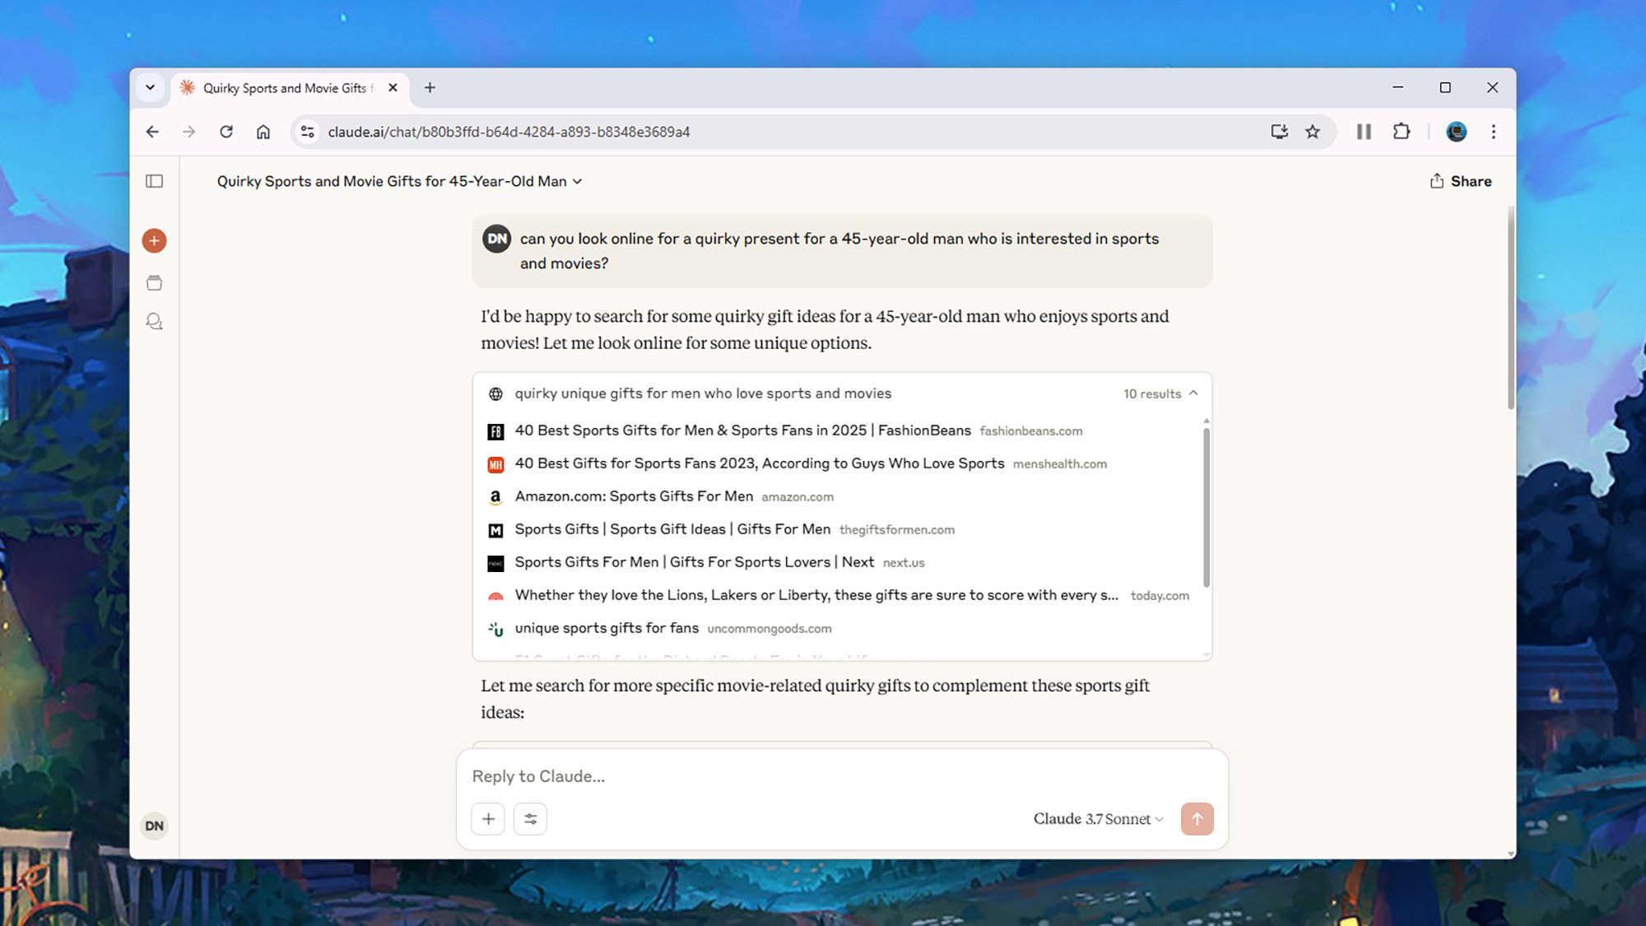
Task: Click the FashionBeans favicon in results
Action: pos(495,431)
